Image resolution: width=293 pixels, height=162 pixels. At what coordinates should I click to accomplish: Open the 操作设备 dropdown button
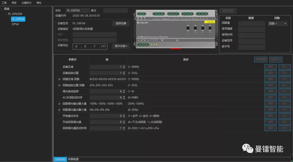point(121,46)
